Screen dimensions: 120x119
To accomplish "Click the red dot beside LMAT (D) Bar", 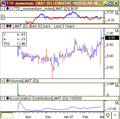I will pos(10,26).
